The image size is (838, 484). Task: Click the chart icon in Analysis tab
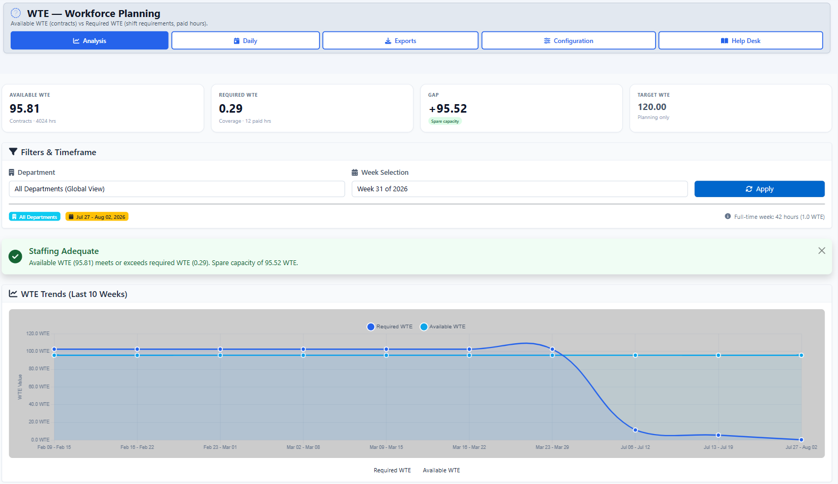(x=76, y=41)
